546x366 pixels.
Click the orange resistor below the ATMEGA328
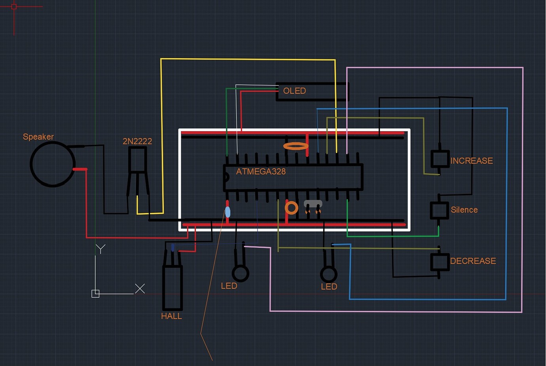click(x=291, y=207)
